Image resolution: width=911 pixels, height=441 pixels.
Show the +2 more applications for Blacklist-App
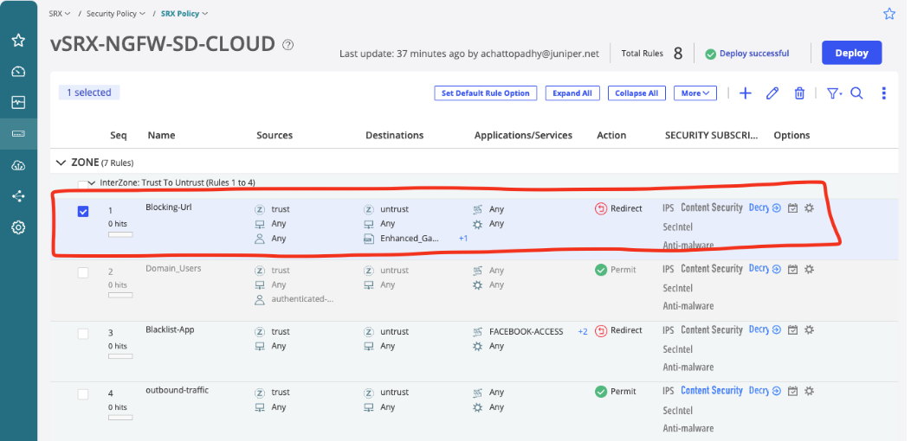coord(583,332)
